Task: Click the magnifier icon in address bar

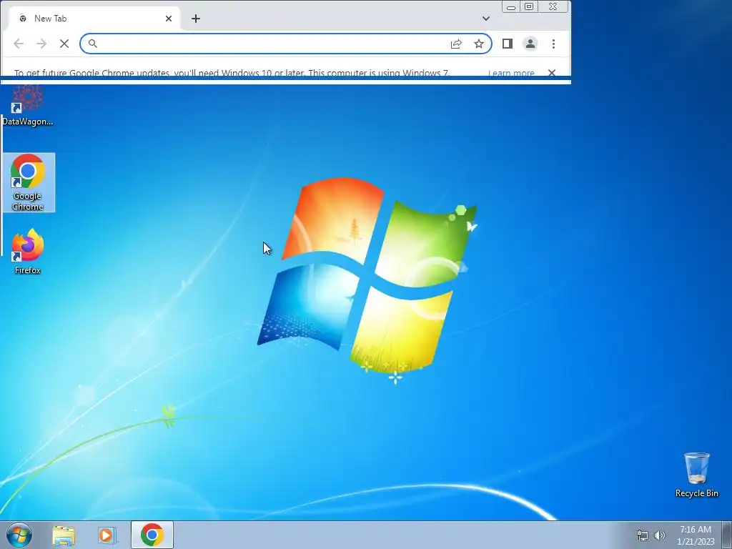Action: 92,44
